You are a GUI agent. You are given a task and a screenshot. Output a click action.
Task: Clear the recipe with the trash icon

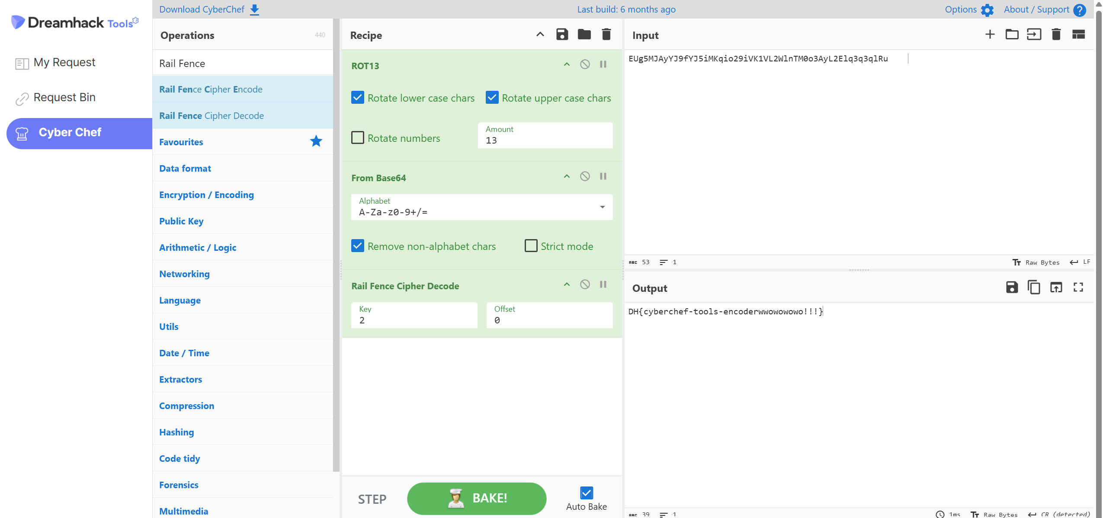point(606,35)
